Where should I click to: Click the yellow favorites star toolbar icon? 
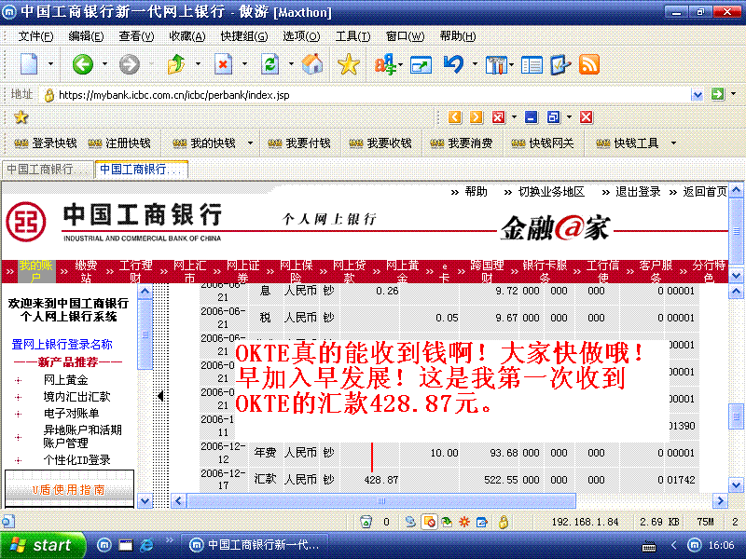click(x=348, y=64)
